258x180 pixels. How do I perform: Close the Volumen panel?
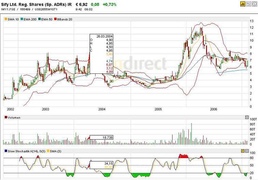[247, 117]
